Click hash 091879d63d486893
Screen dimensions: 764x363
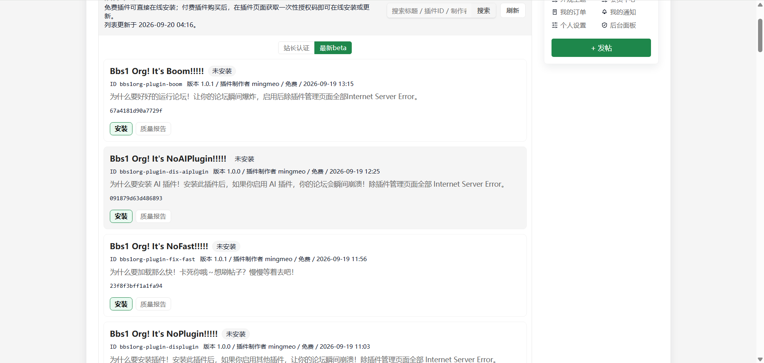pos(136,198)
